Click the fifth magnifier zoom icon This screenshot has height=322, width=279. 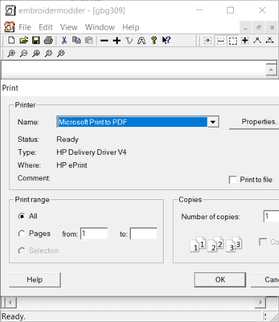61,53
